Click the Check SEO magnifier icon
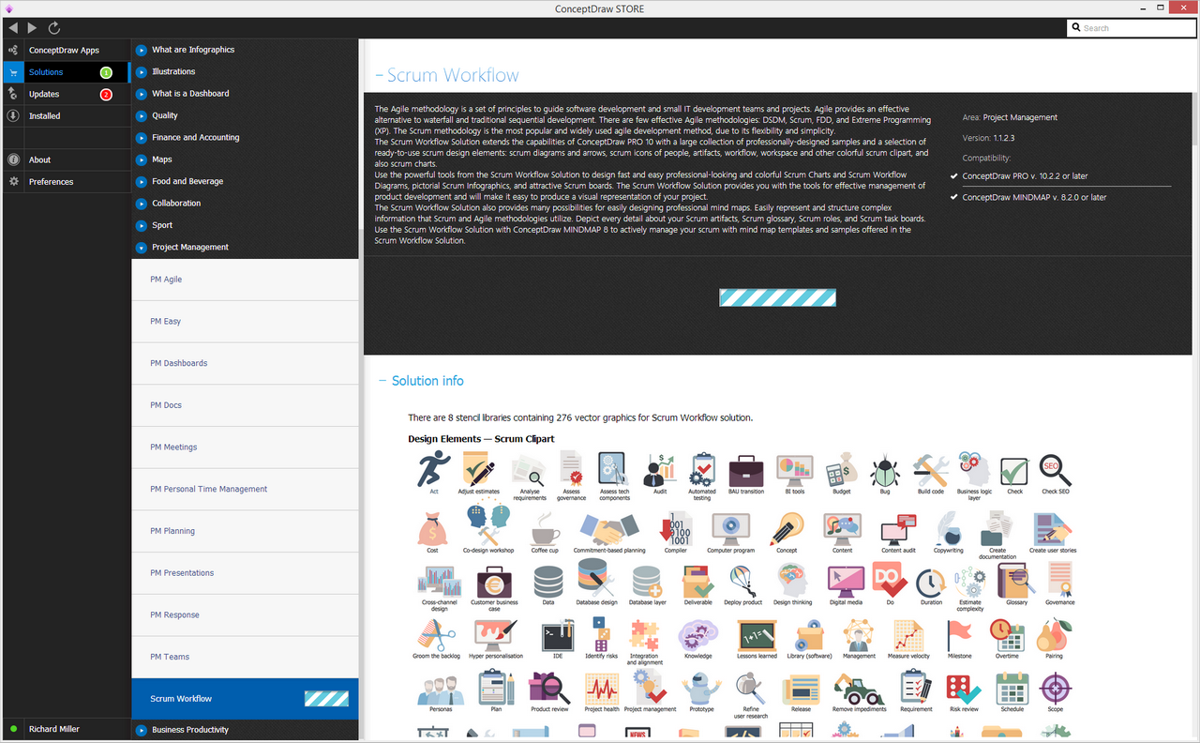Viewport: 1200px width, 743px height. coord(1055,468)
